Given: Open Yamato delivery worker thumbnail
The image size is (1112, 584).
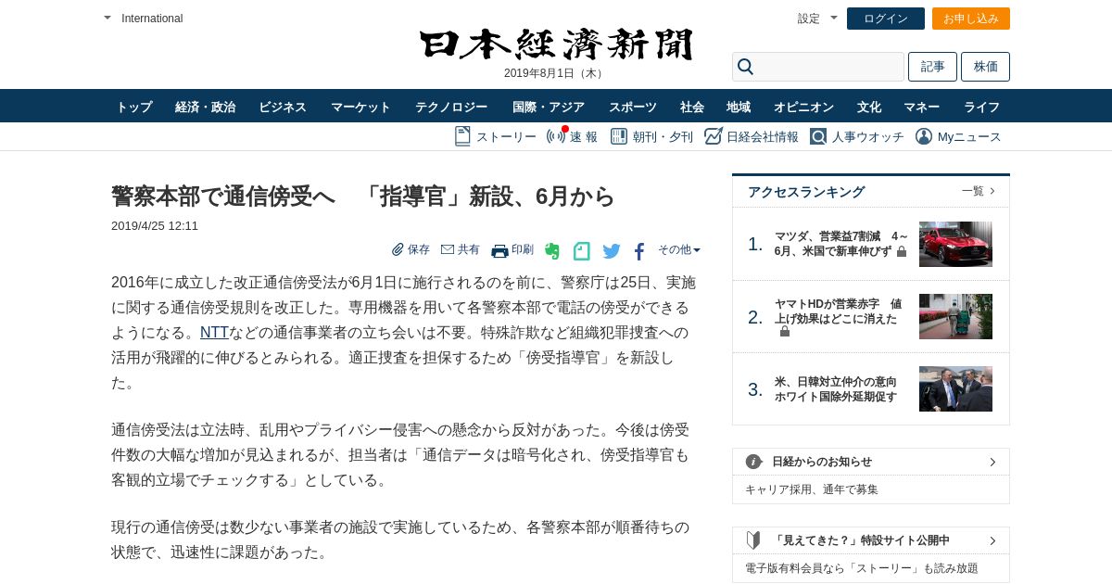Looking at the screenshot, I should point(955,316).
